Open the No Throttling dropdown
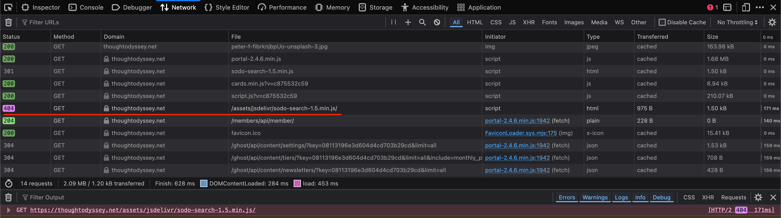This screenshot has width=781, height=218. [x=737, y=22]
